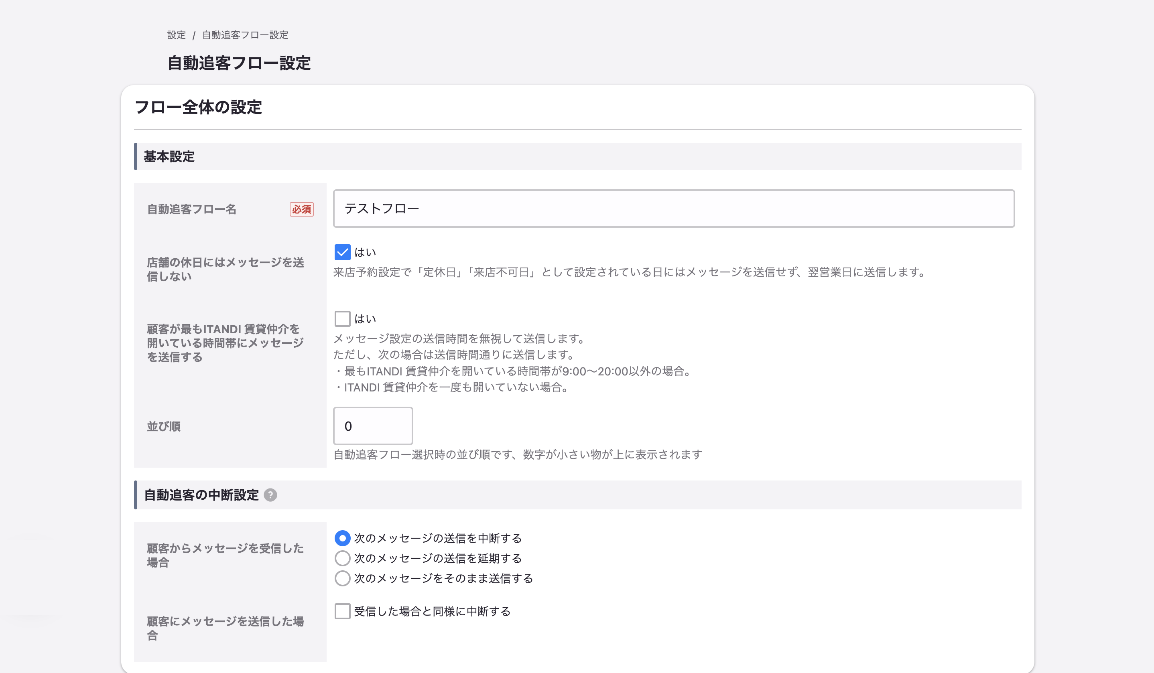1154x673 pixels.
Task: Click the メッセージ設定の送信時間を無視して送信します text
Action: (459, 339)
